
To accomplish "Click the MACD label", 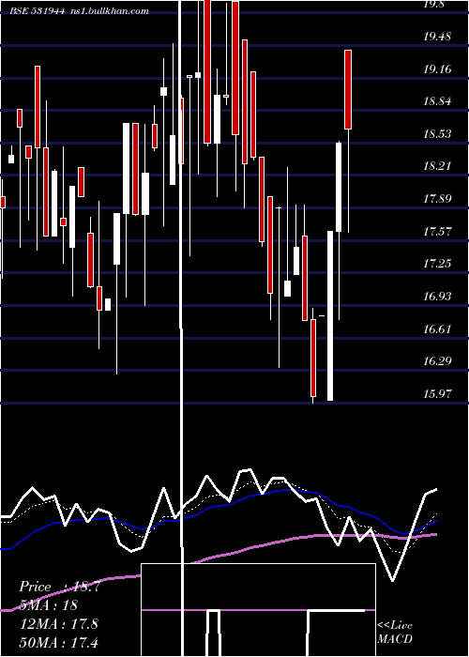I will coord(395,639).
